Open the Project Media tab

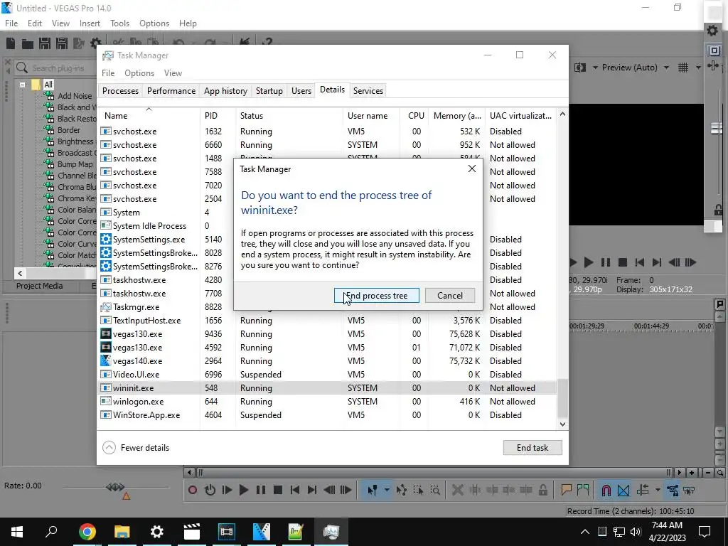tap(40, 286)
